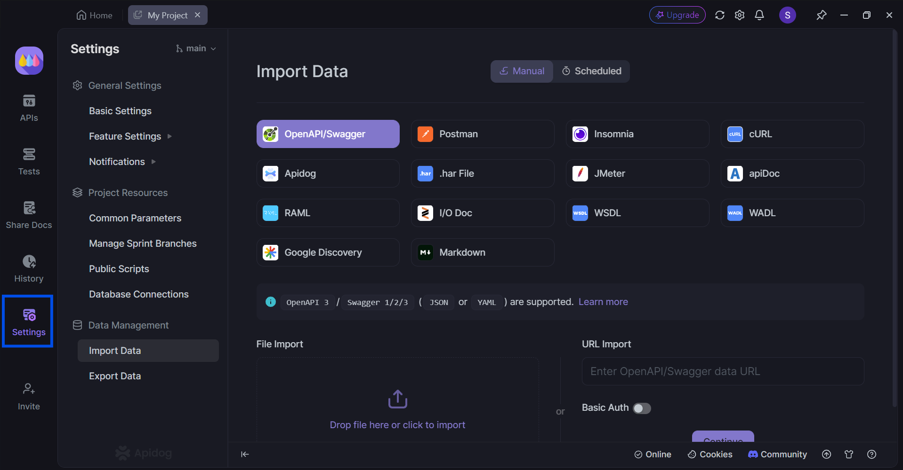Screen dimensions: 903x470
Task: Open Import Data settings page
Action: coord(148,351)
